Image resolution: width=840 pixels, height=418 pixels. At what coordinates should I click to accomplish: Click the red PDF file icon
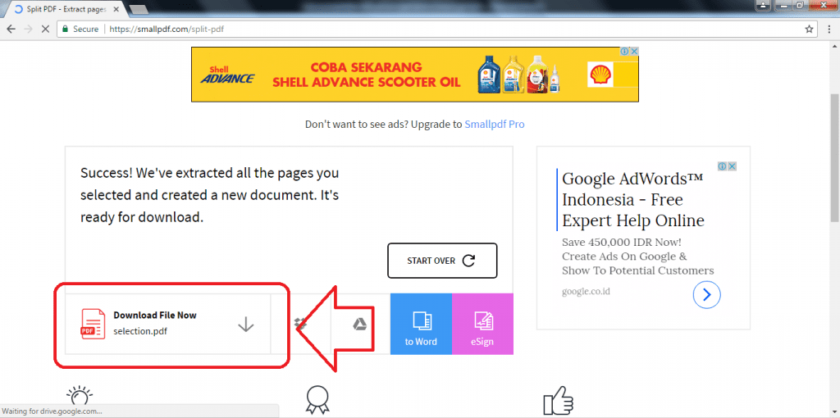click(x=92, y=324)
